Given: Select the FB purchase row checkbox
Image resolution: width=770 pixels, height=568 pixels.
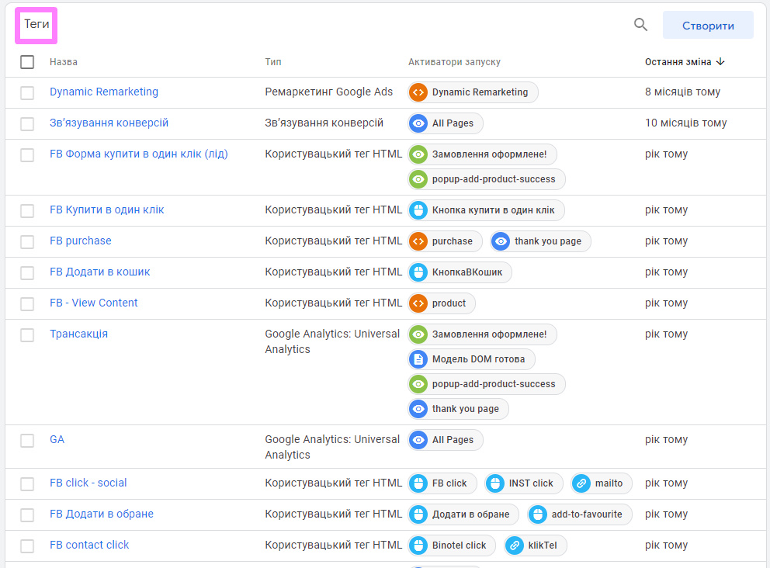Looking at the screenshot, I should (27, 242).
